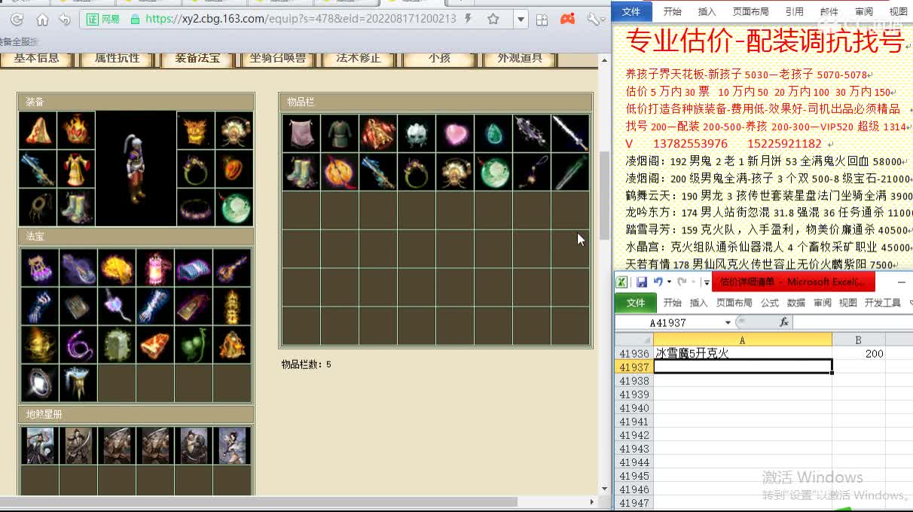Click the golden cloud treasure in 法宝 panel
This screenshot has height=512, width=913.
point(117,267)
